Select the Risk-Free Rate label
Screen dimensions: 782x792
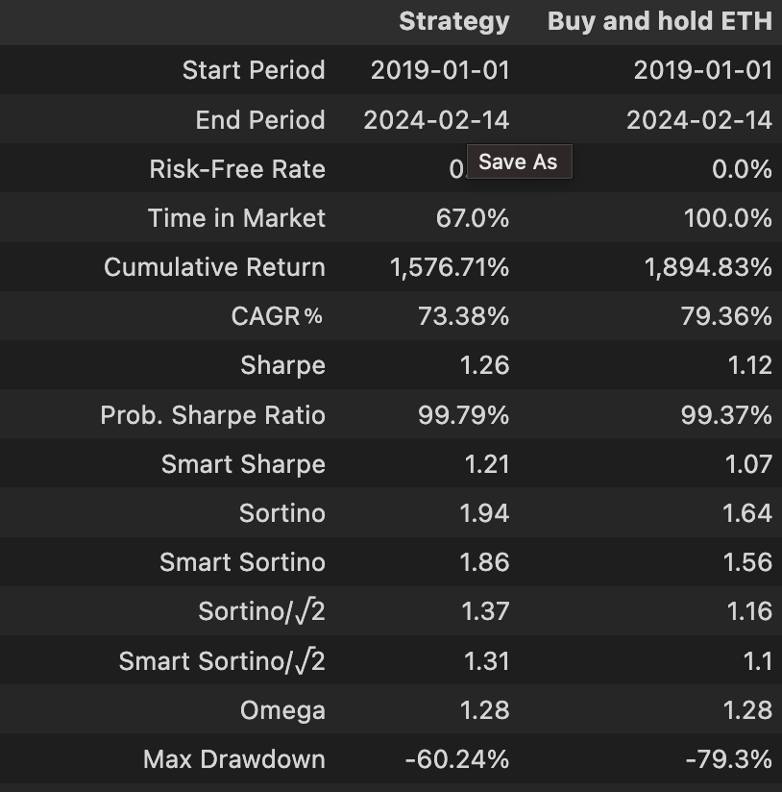tap(237, 169)
